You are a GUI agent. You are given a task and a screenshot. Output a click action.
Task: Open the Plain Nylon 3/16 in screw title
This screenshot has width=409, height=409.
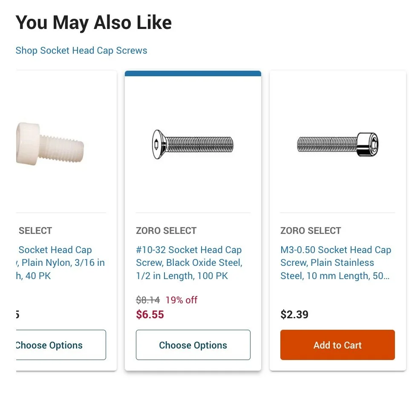click(x=60, y=263)
